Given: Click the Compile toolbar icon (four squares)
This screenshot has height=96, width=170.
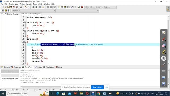Looking at the screenshot, I should coord(59,7).
